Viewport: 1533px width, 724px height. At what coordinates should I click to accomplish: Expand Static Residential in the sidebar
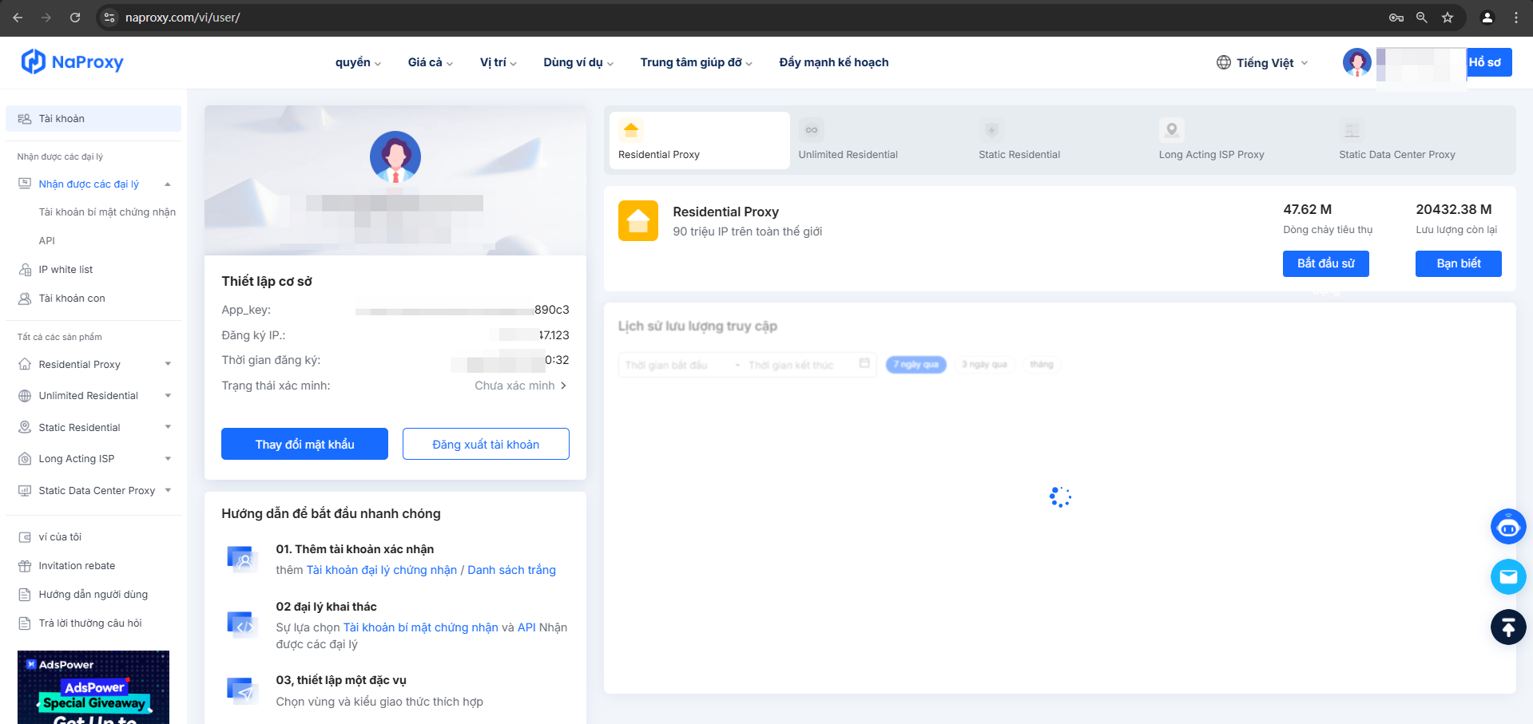pyautogui.click(x=168, y=427)
